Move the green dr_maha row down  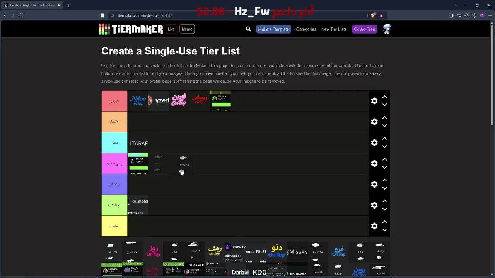pos(384,209)
